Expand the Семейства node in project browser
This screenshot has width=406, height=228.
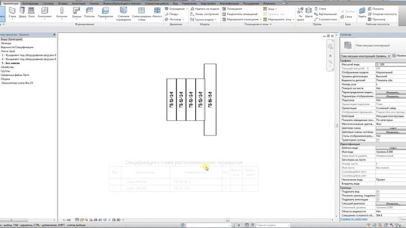coord(7,67)
